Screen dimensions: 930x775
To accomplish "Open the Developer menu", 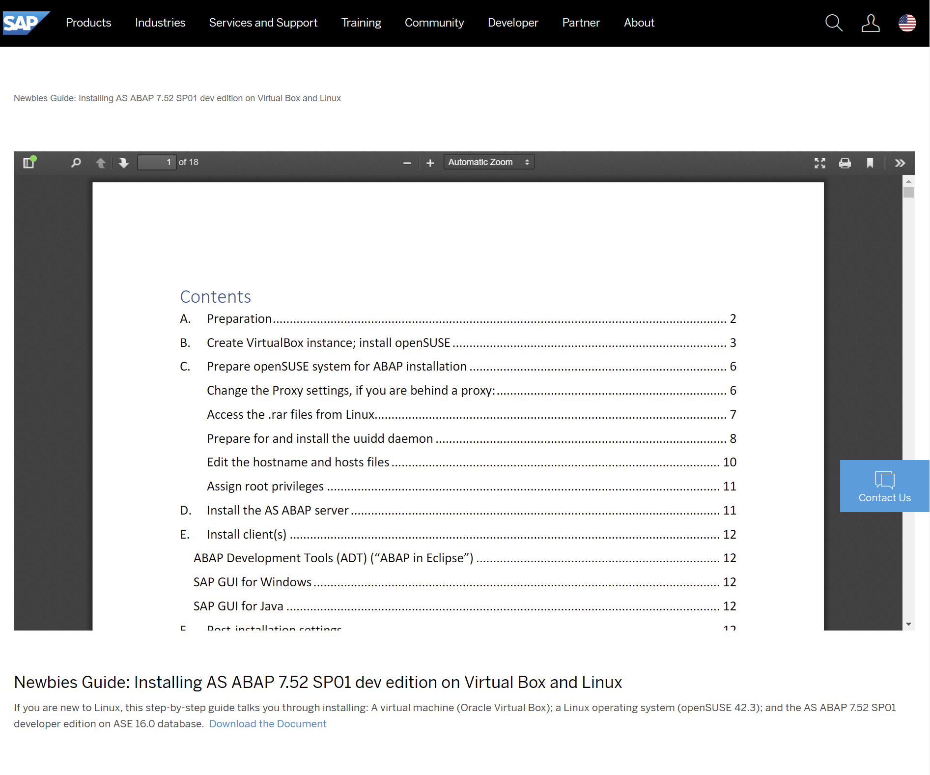I will (x=513, y=23).
